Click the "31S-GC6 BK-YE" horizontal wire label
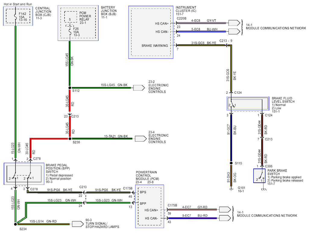Image resolution: width=309 pixels, height=233 pixels. coord(203,43)
